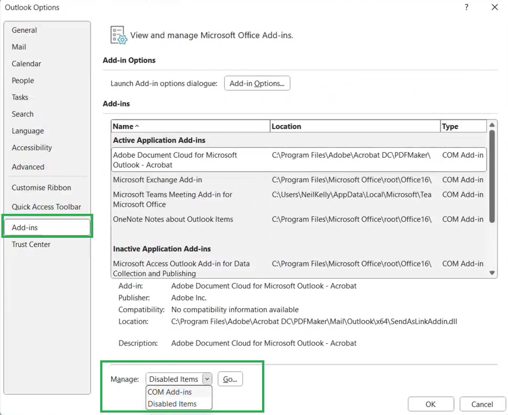The image size is (508, 415).
Task: Select the OneNote Notes about Outlook Items row
Action: [x=173, y=219]
